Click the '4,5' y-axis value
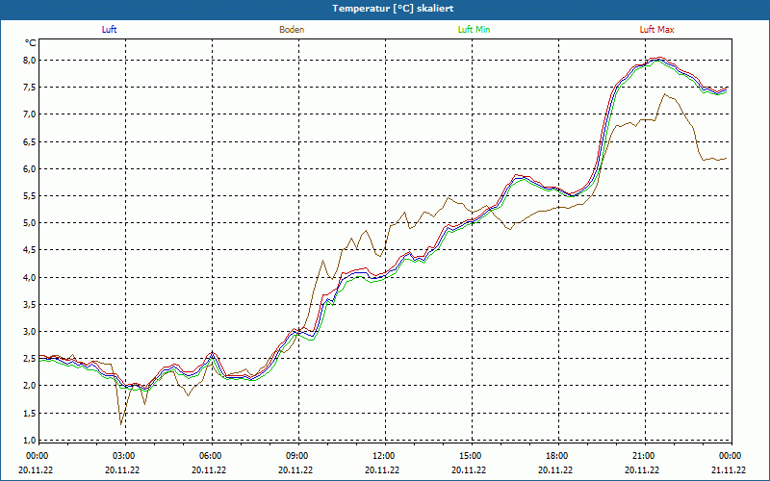The height and width of the screenshot is (481, 770). (x=31, y=250)
